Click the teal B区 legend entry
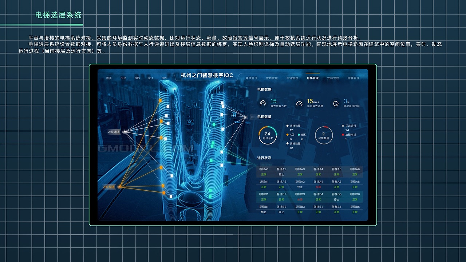The height and width of the screenshot is (262, 466). click(x=301, y=135)
